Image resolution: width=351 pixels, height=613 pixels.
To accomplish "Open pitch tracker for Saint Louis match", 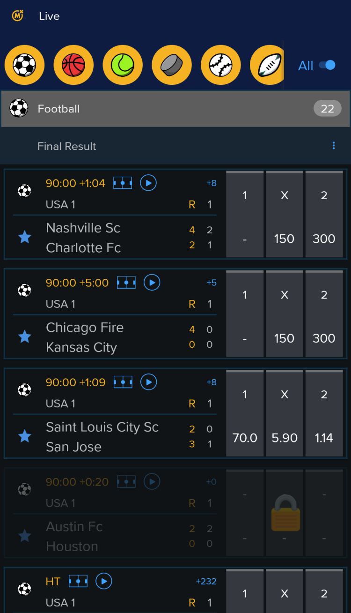I will (123, 382).
